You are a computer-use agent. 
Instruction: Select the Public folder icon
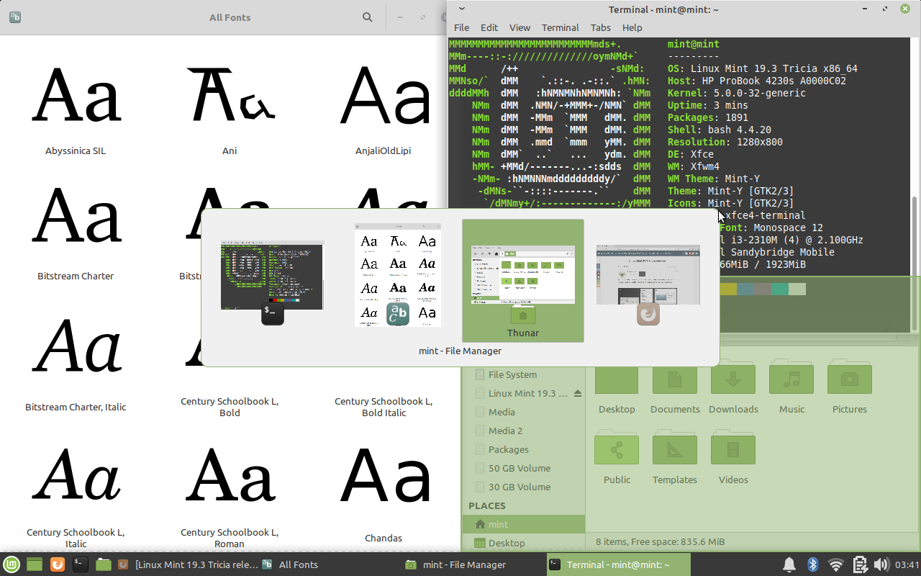617,449
